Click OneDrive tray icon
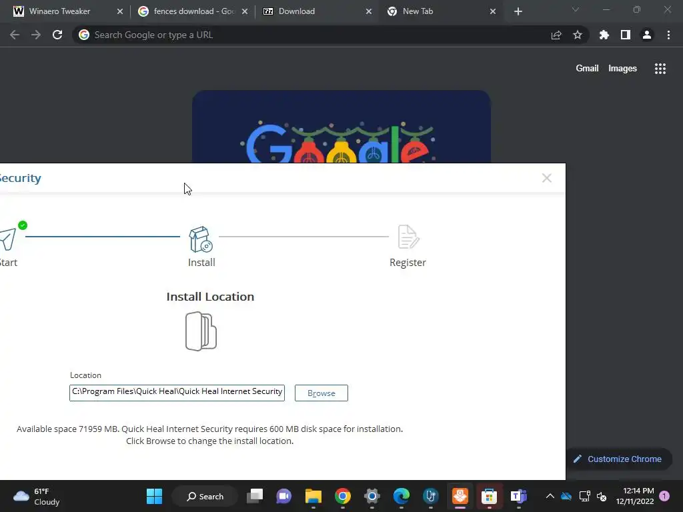The width and height of the screenshot is (683, 512). pos(566,496)
